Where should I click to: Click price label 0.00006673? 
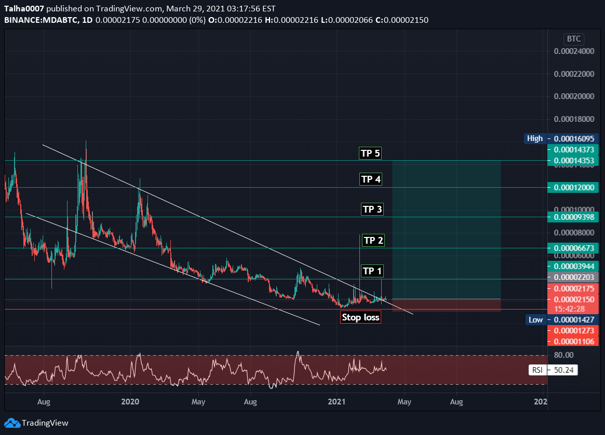(x=573, y=248)
